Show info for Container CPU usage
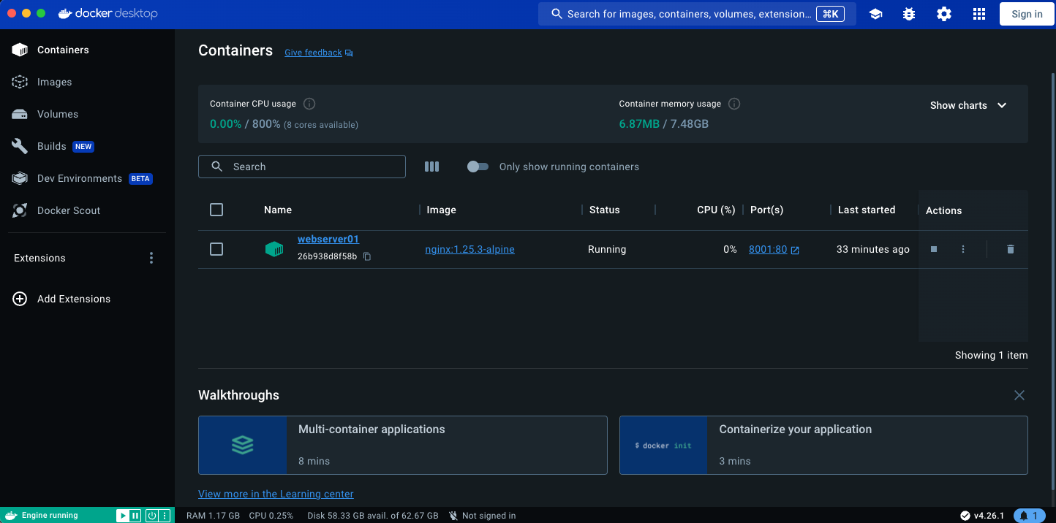Image resolution: width=1056 pixels, height=523 pixels. tap(309, 104)
